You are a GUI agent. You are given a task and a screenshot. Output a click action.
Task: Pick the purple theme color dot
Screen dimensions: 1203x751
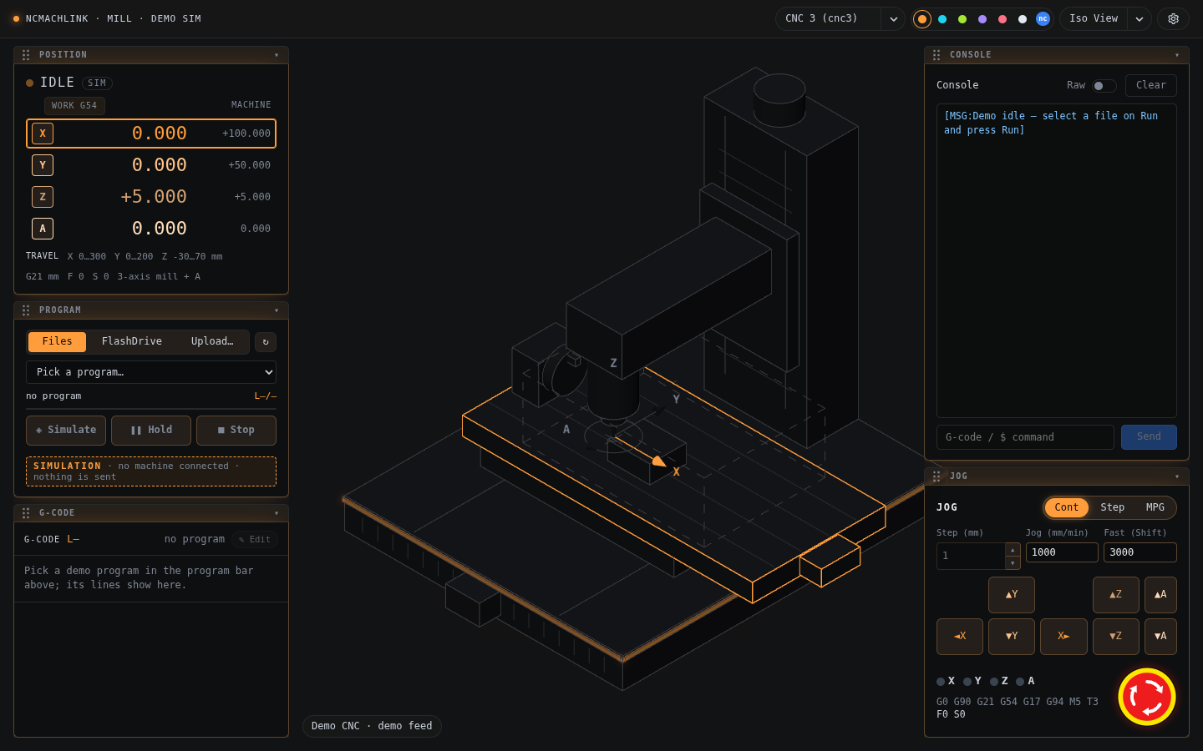[982, 18]
